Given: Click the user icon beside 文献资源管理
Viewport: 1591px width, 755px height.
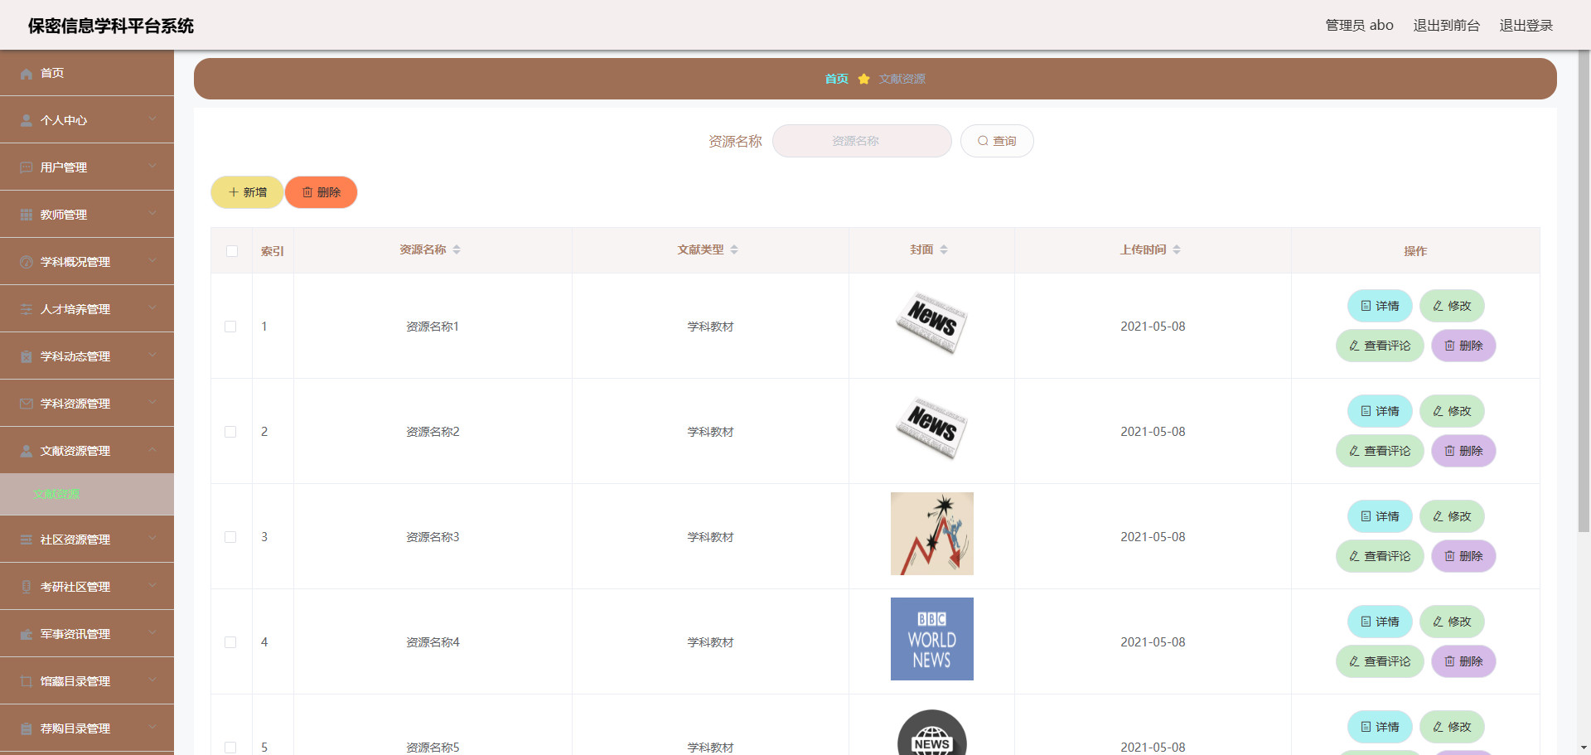Looking at the screenshot, I should [x=27, y=452].
